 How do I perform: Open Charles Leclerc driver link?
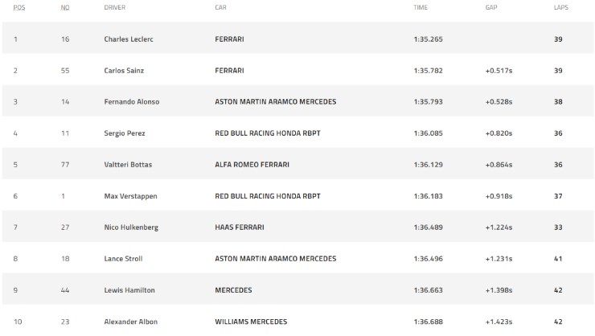click(129, 39)
